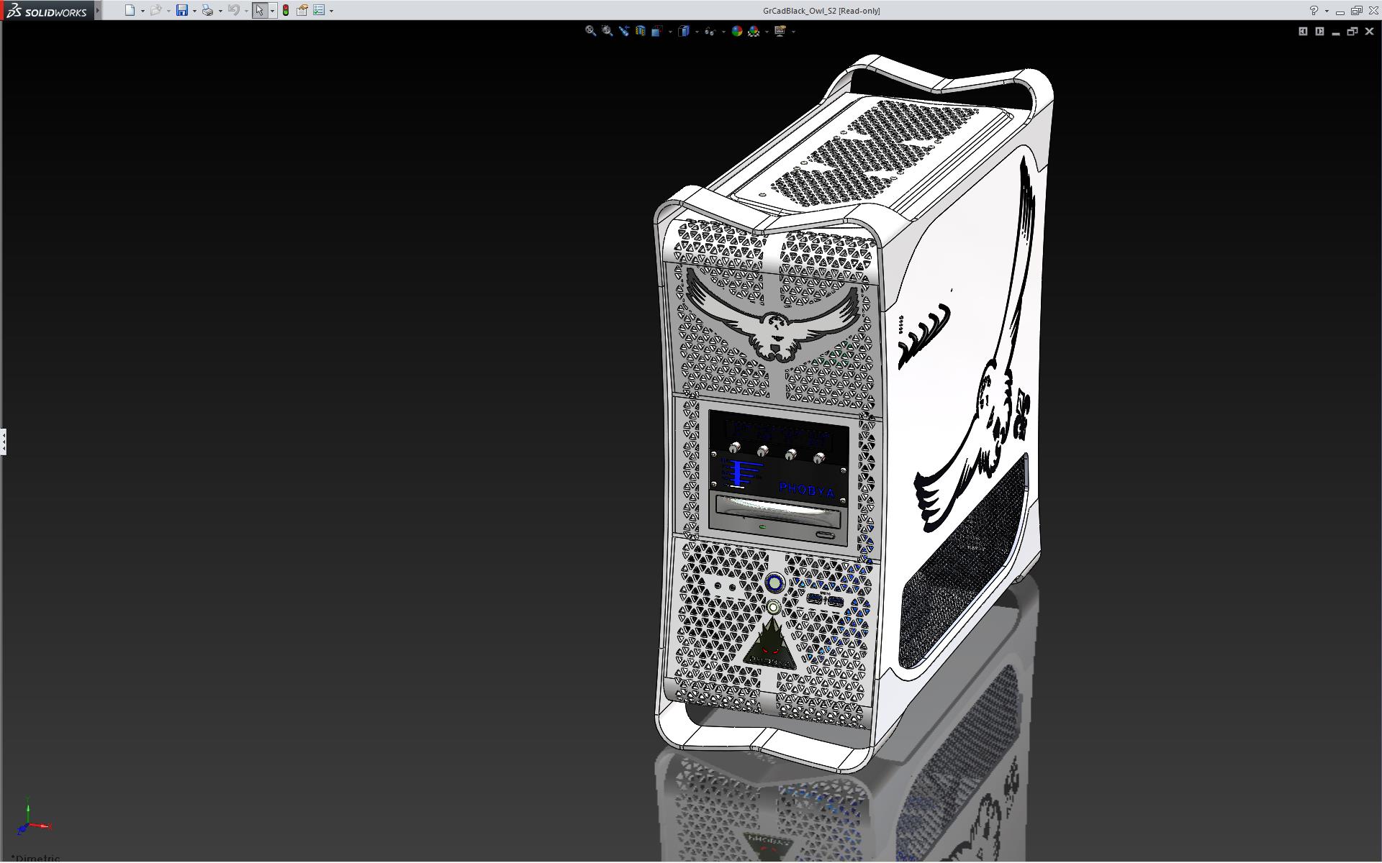Click the Options checklist icon
Image resolution: width=1382 pixels, height=863 pixels.
pos(319,10)
